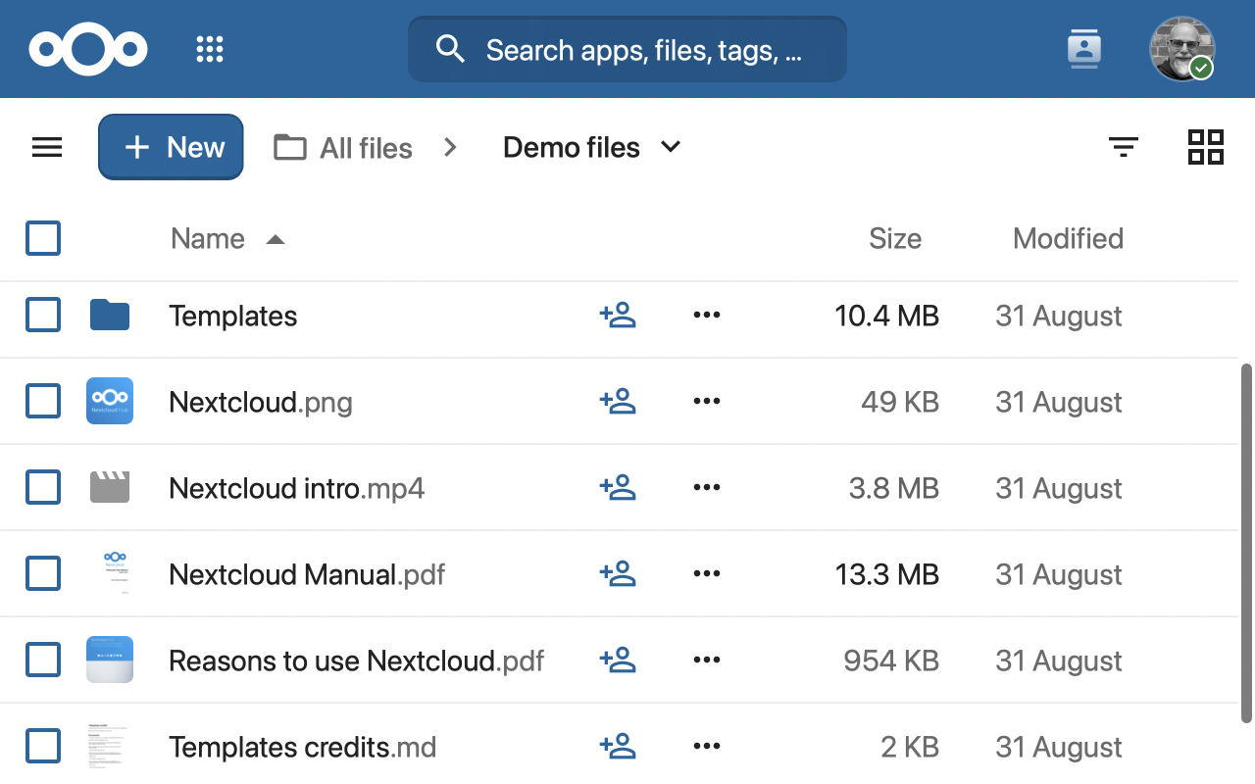This screenshot has height=784, width=1255.
Task: Open Nextcloud.png thumbnail preview
Action: coord(110,402)
